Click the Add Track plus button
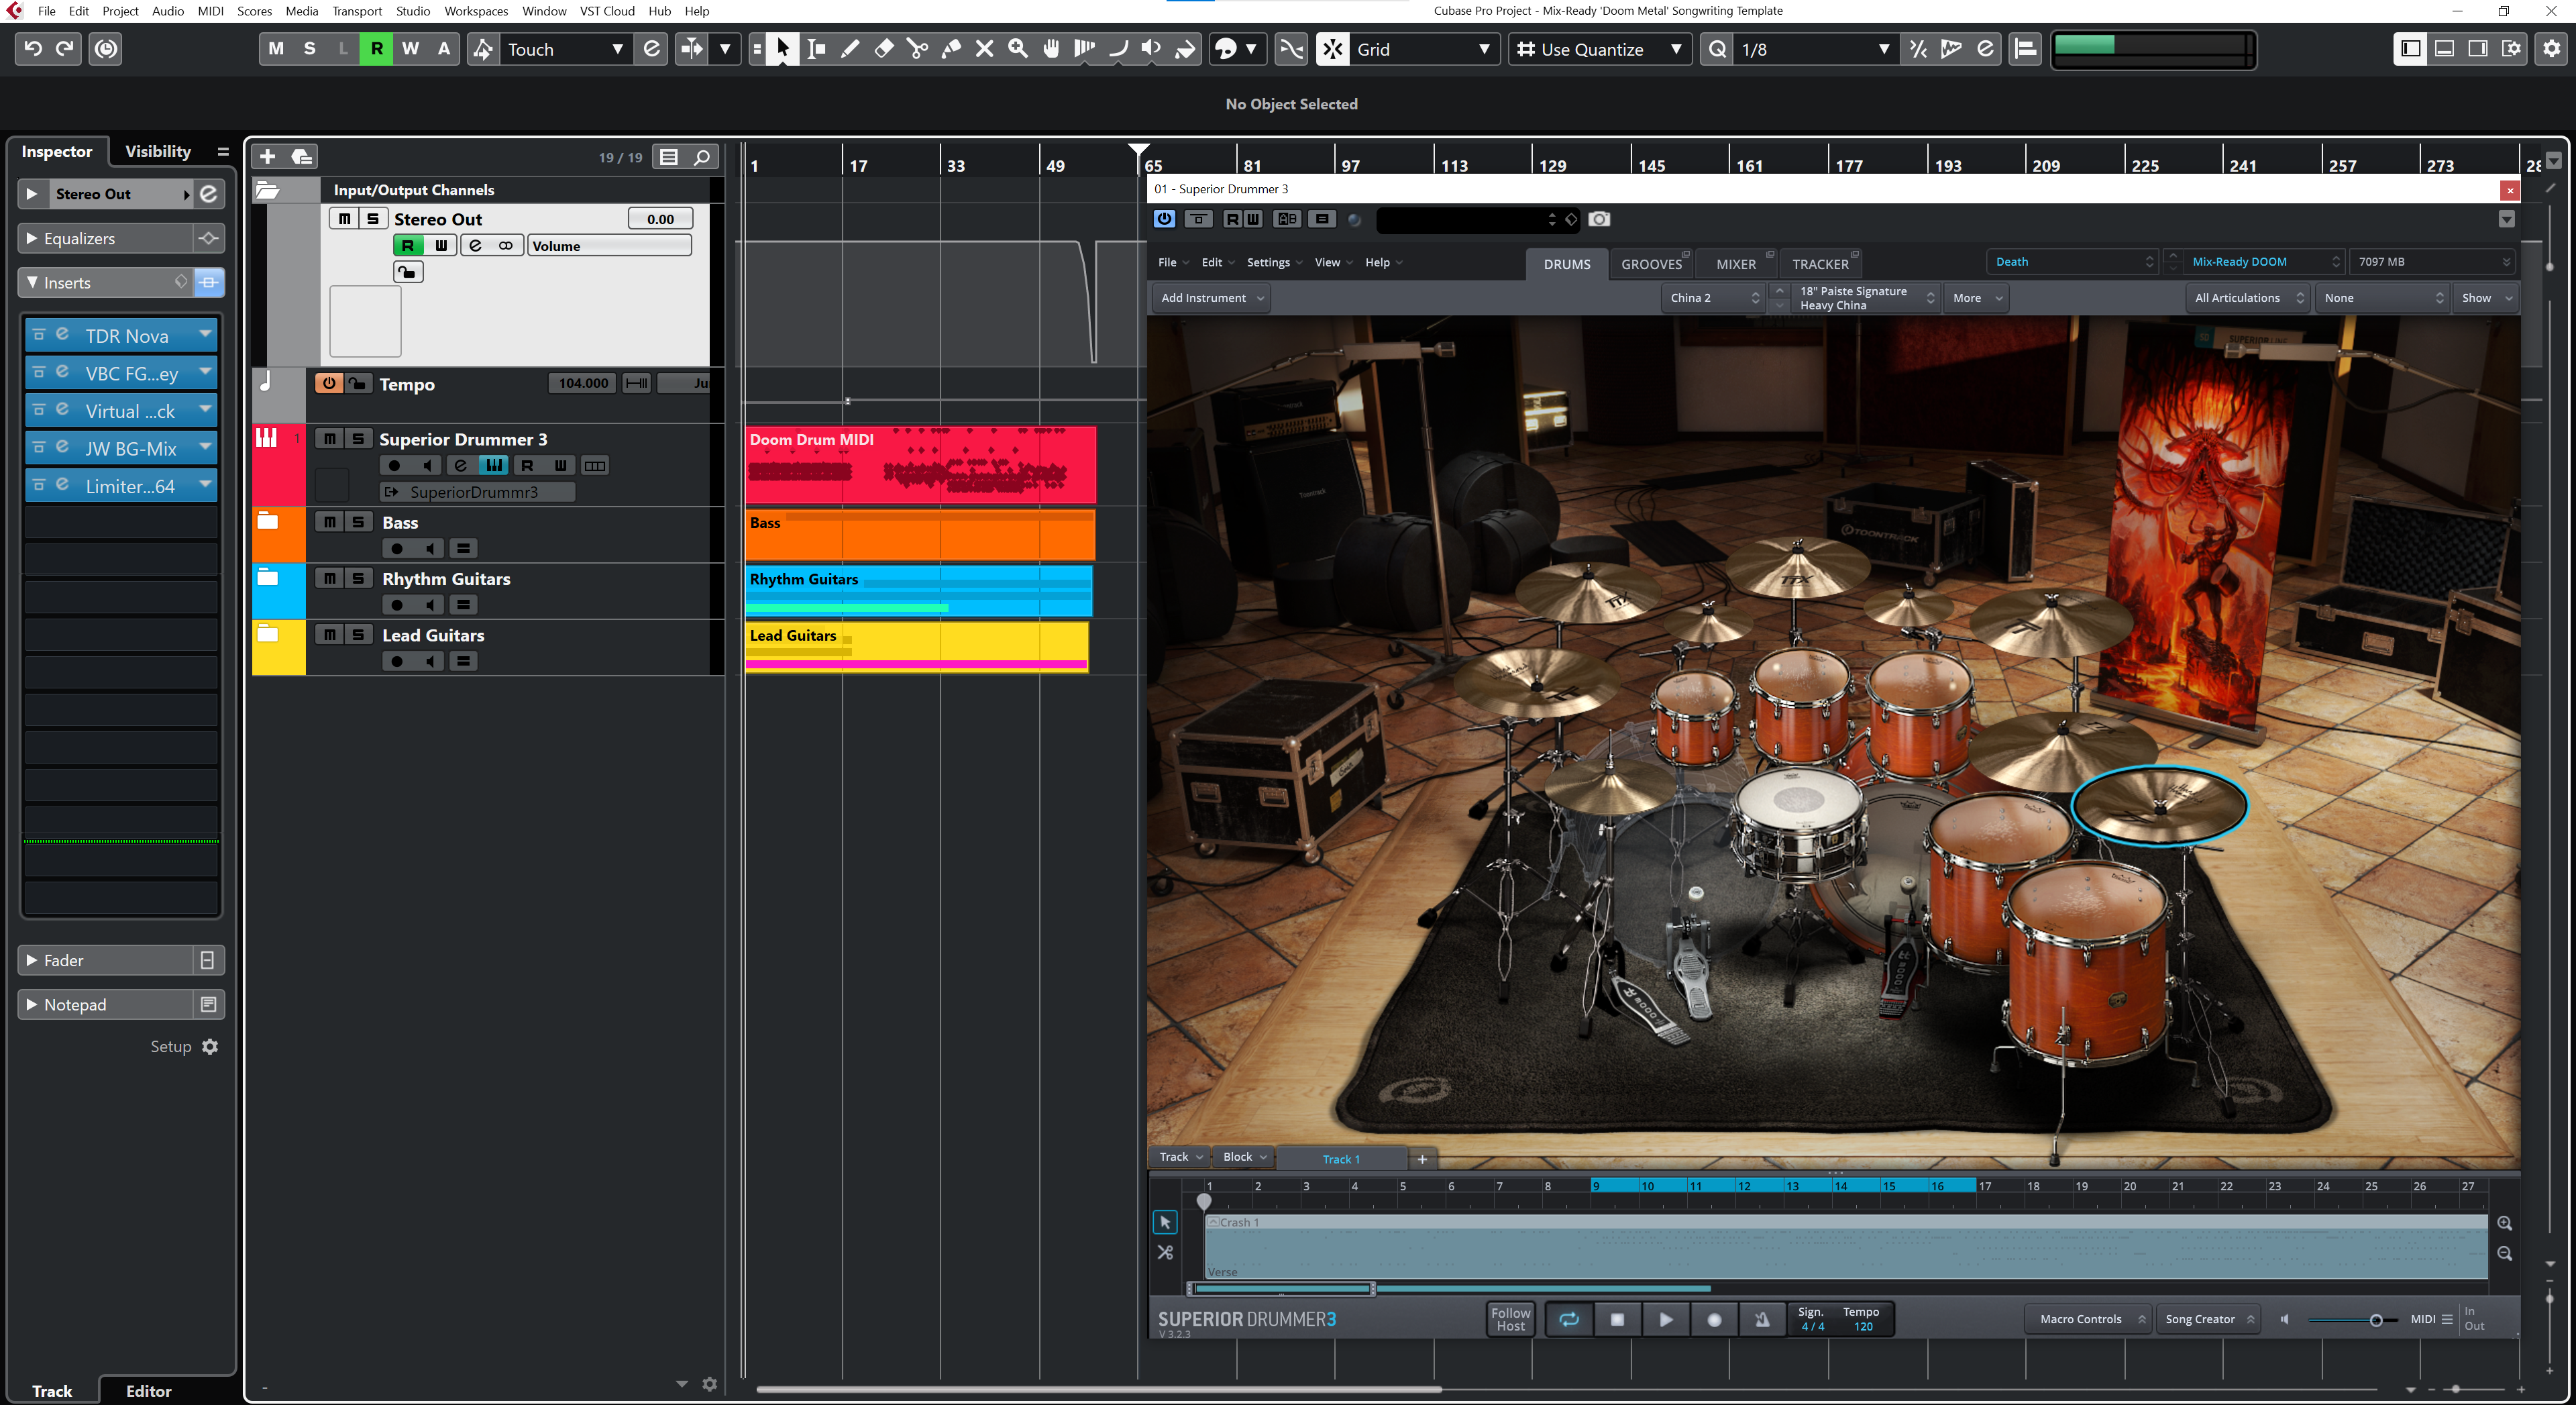Screen dimensions: 2576x1405 point(267,157)
